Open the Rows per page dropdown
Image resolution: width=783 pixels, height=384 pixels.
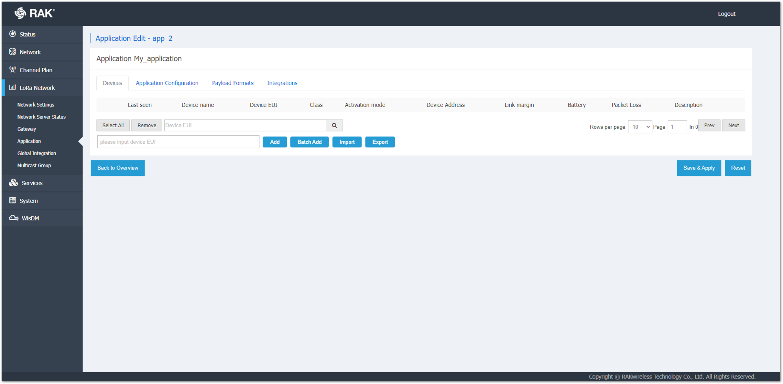pos(640,127)
